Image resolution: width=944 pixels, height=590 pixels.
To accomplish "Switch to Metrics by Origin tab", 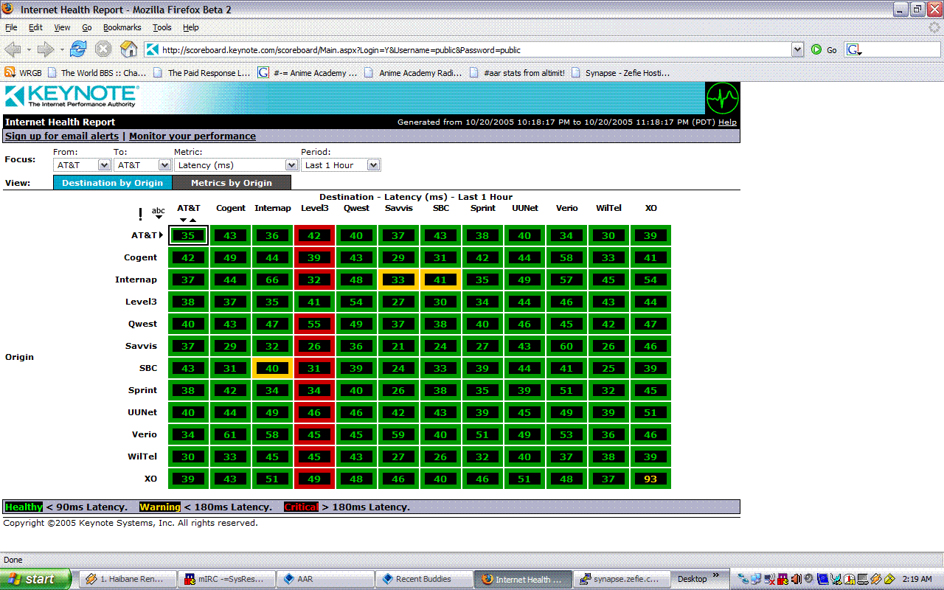I will click(231, 183).
